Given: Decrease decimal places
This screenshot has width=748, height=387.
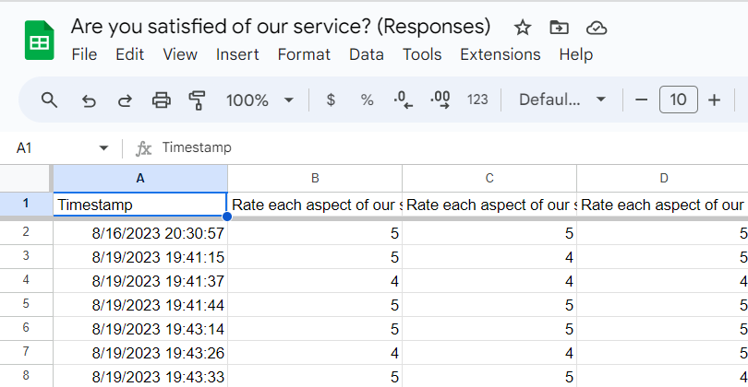Looking at the screenshot, I should [x=404, y=100].
